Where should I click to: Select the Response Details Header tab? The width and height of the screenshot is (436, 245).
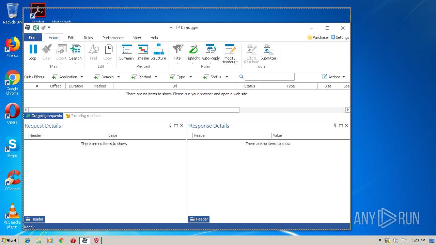click(x=199, y=219)
